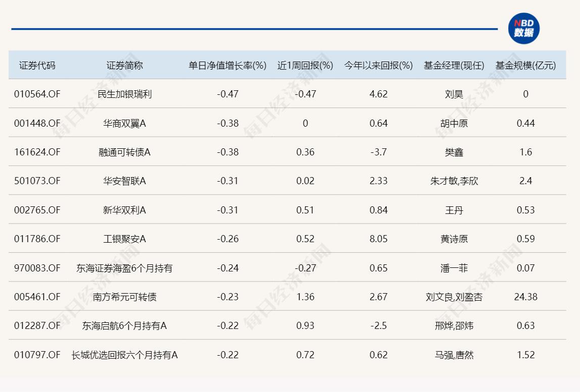
Task: Click managers 邢烨,邵炜
Action: click(x=454, y=325)
